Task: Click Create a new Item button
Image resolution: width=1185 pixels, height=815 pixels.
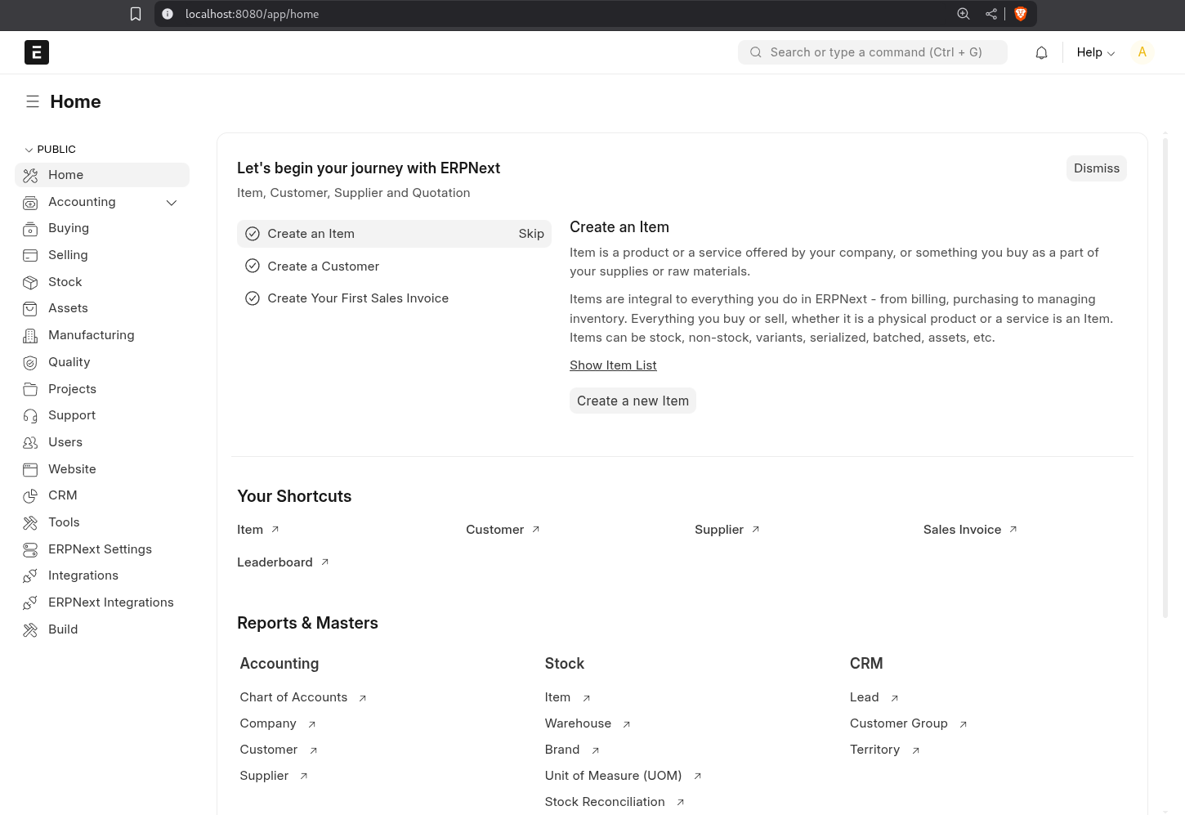Action: tap(633, 401)
